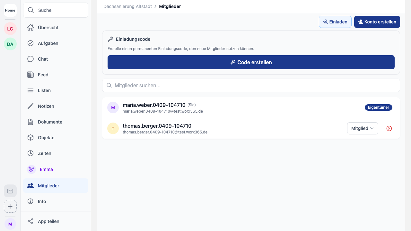Click the dashed plus icon to add workspace

[10, 206]
